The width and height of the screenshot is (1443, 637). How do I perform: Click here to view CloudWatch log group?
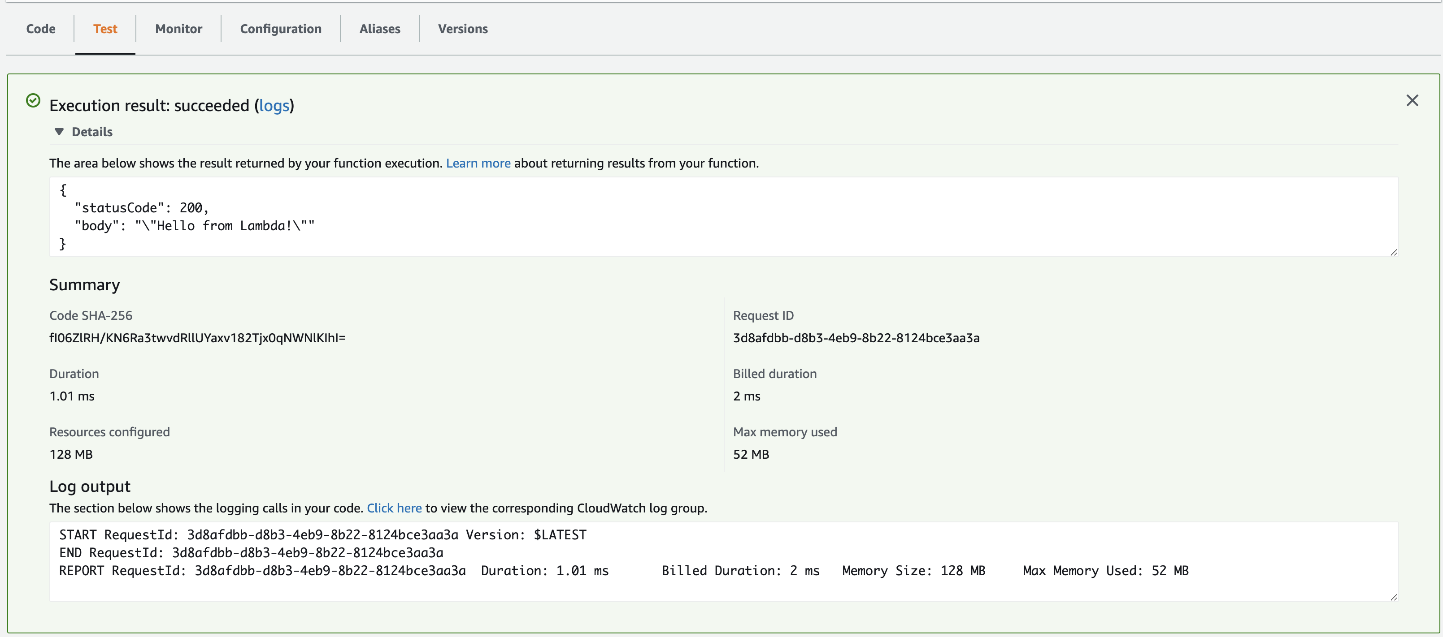(394, 508)
